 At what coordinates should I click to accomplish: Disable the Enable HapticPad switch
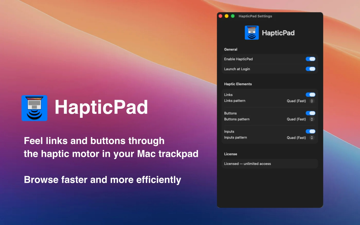310,59
